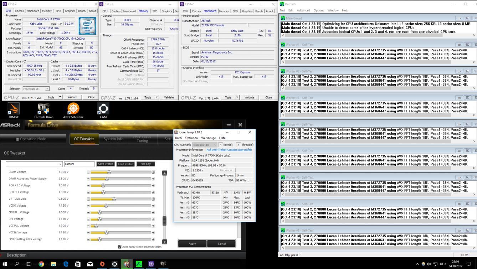Viewport: 477px width, 269px height.
Task: Check for Intel driver updates link
Action: [229, 150]
